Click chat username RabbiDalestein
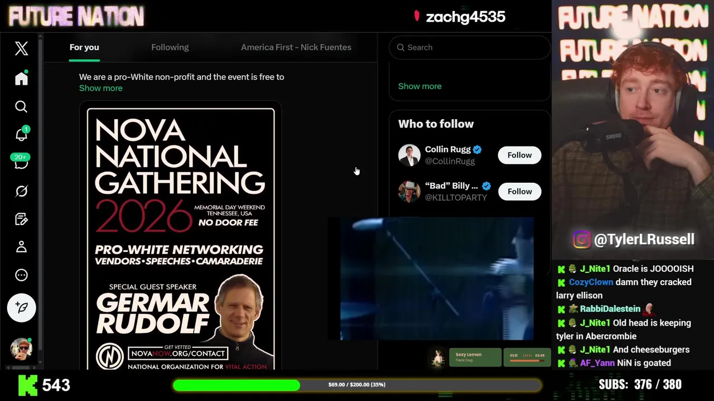The height and width of the screenshot is (401, 714). click(610, 309)
